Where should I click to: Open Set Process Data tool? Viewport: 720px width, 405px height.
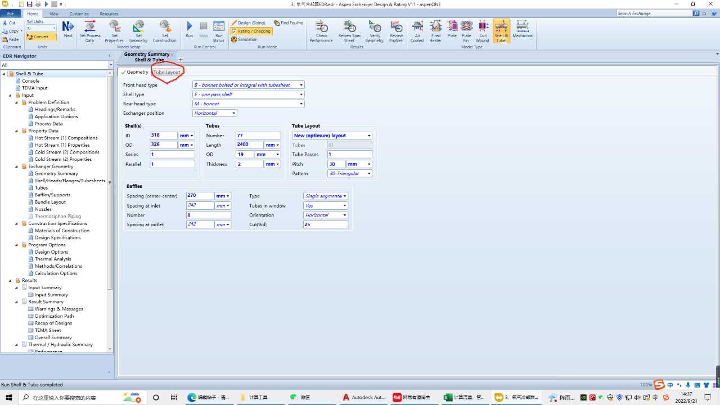(90, 31)
